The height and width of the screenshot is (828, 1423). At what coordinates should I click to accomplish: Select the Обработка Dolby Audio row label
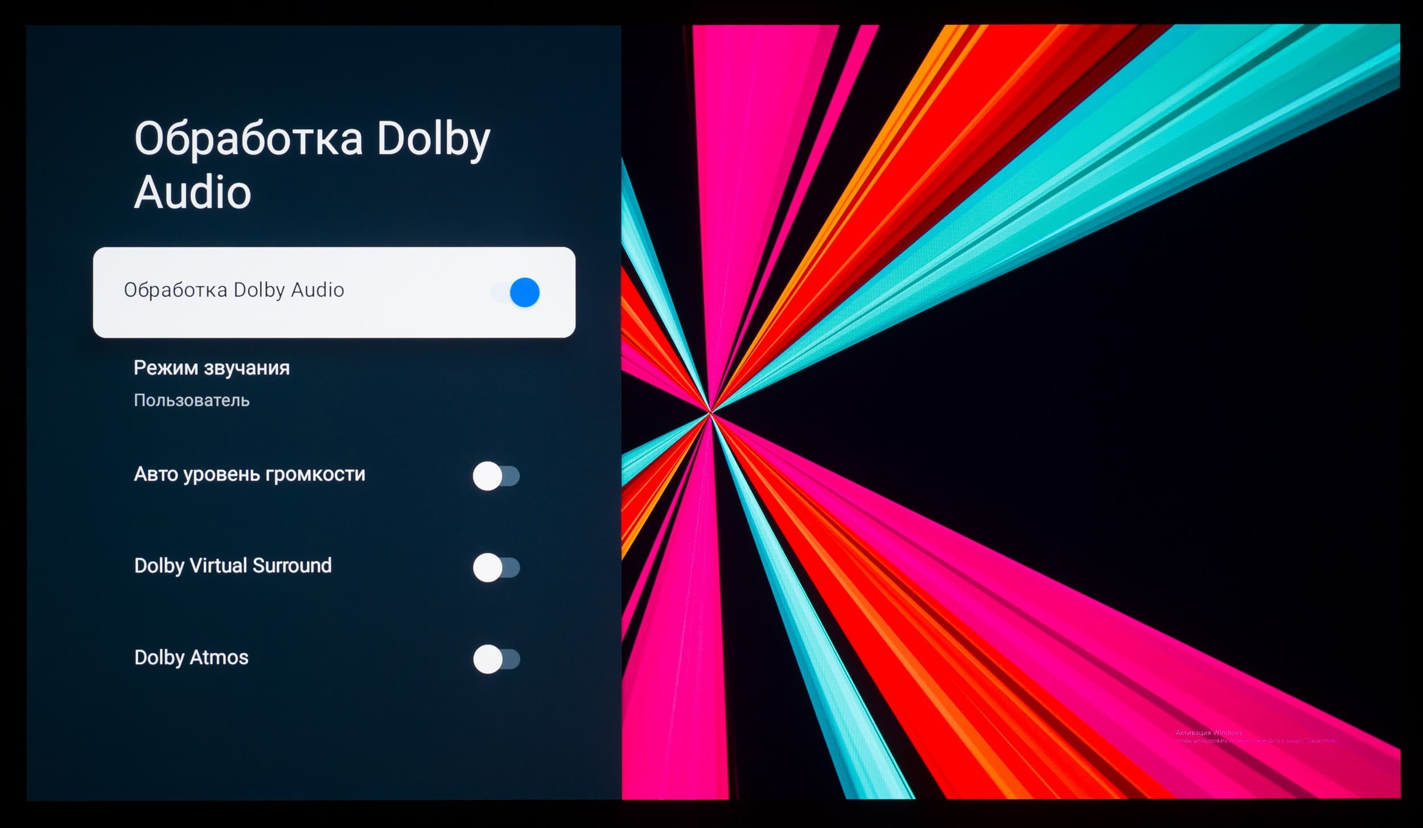[x=233, y=290]
